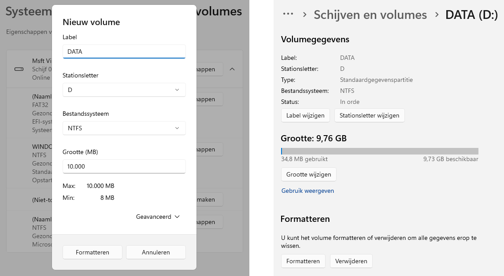
Task: Expand the Geavanceerd options
Action: 158,217
